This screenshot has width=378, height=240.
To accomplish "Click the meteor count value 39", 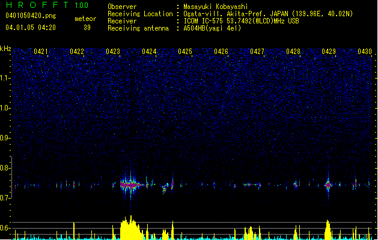I will point(87,28).
